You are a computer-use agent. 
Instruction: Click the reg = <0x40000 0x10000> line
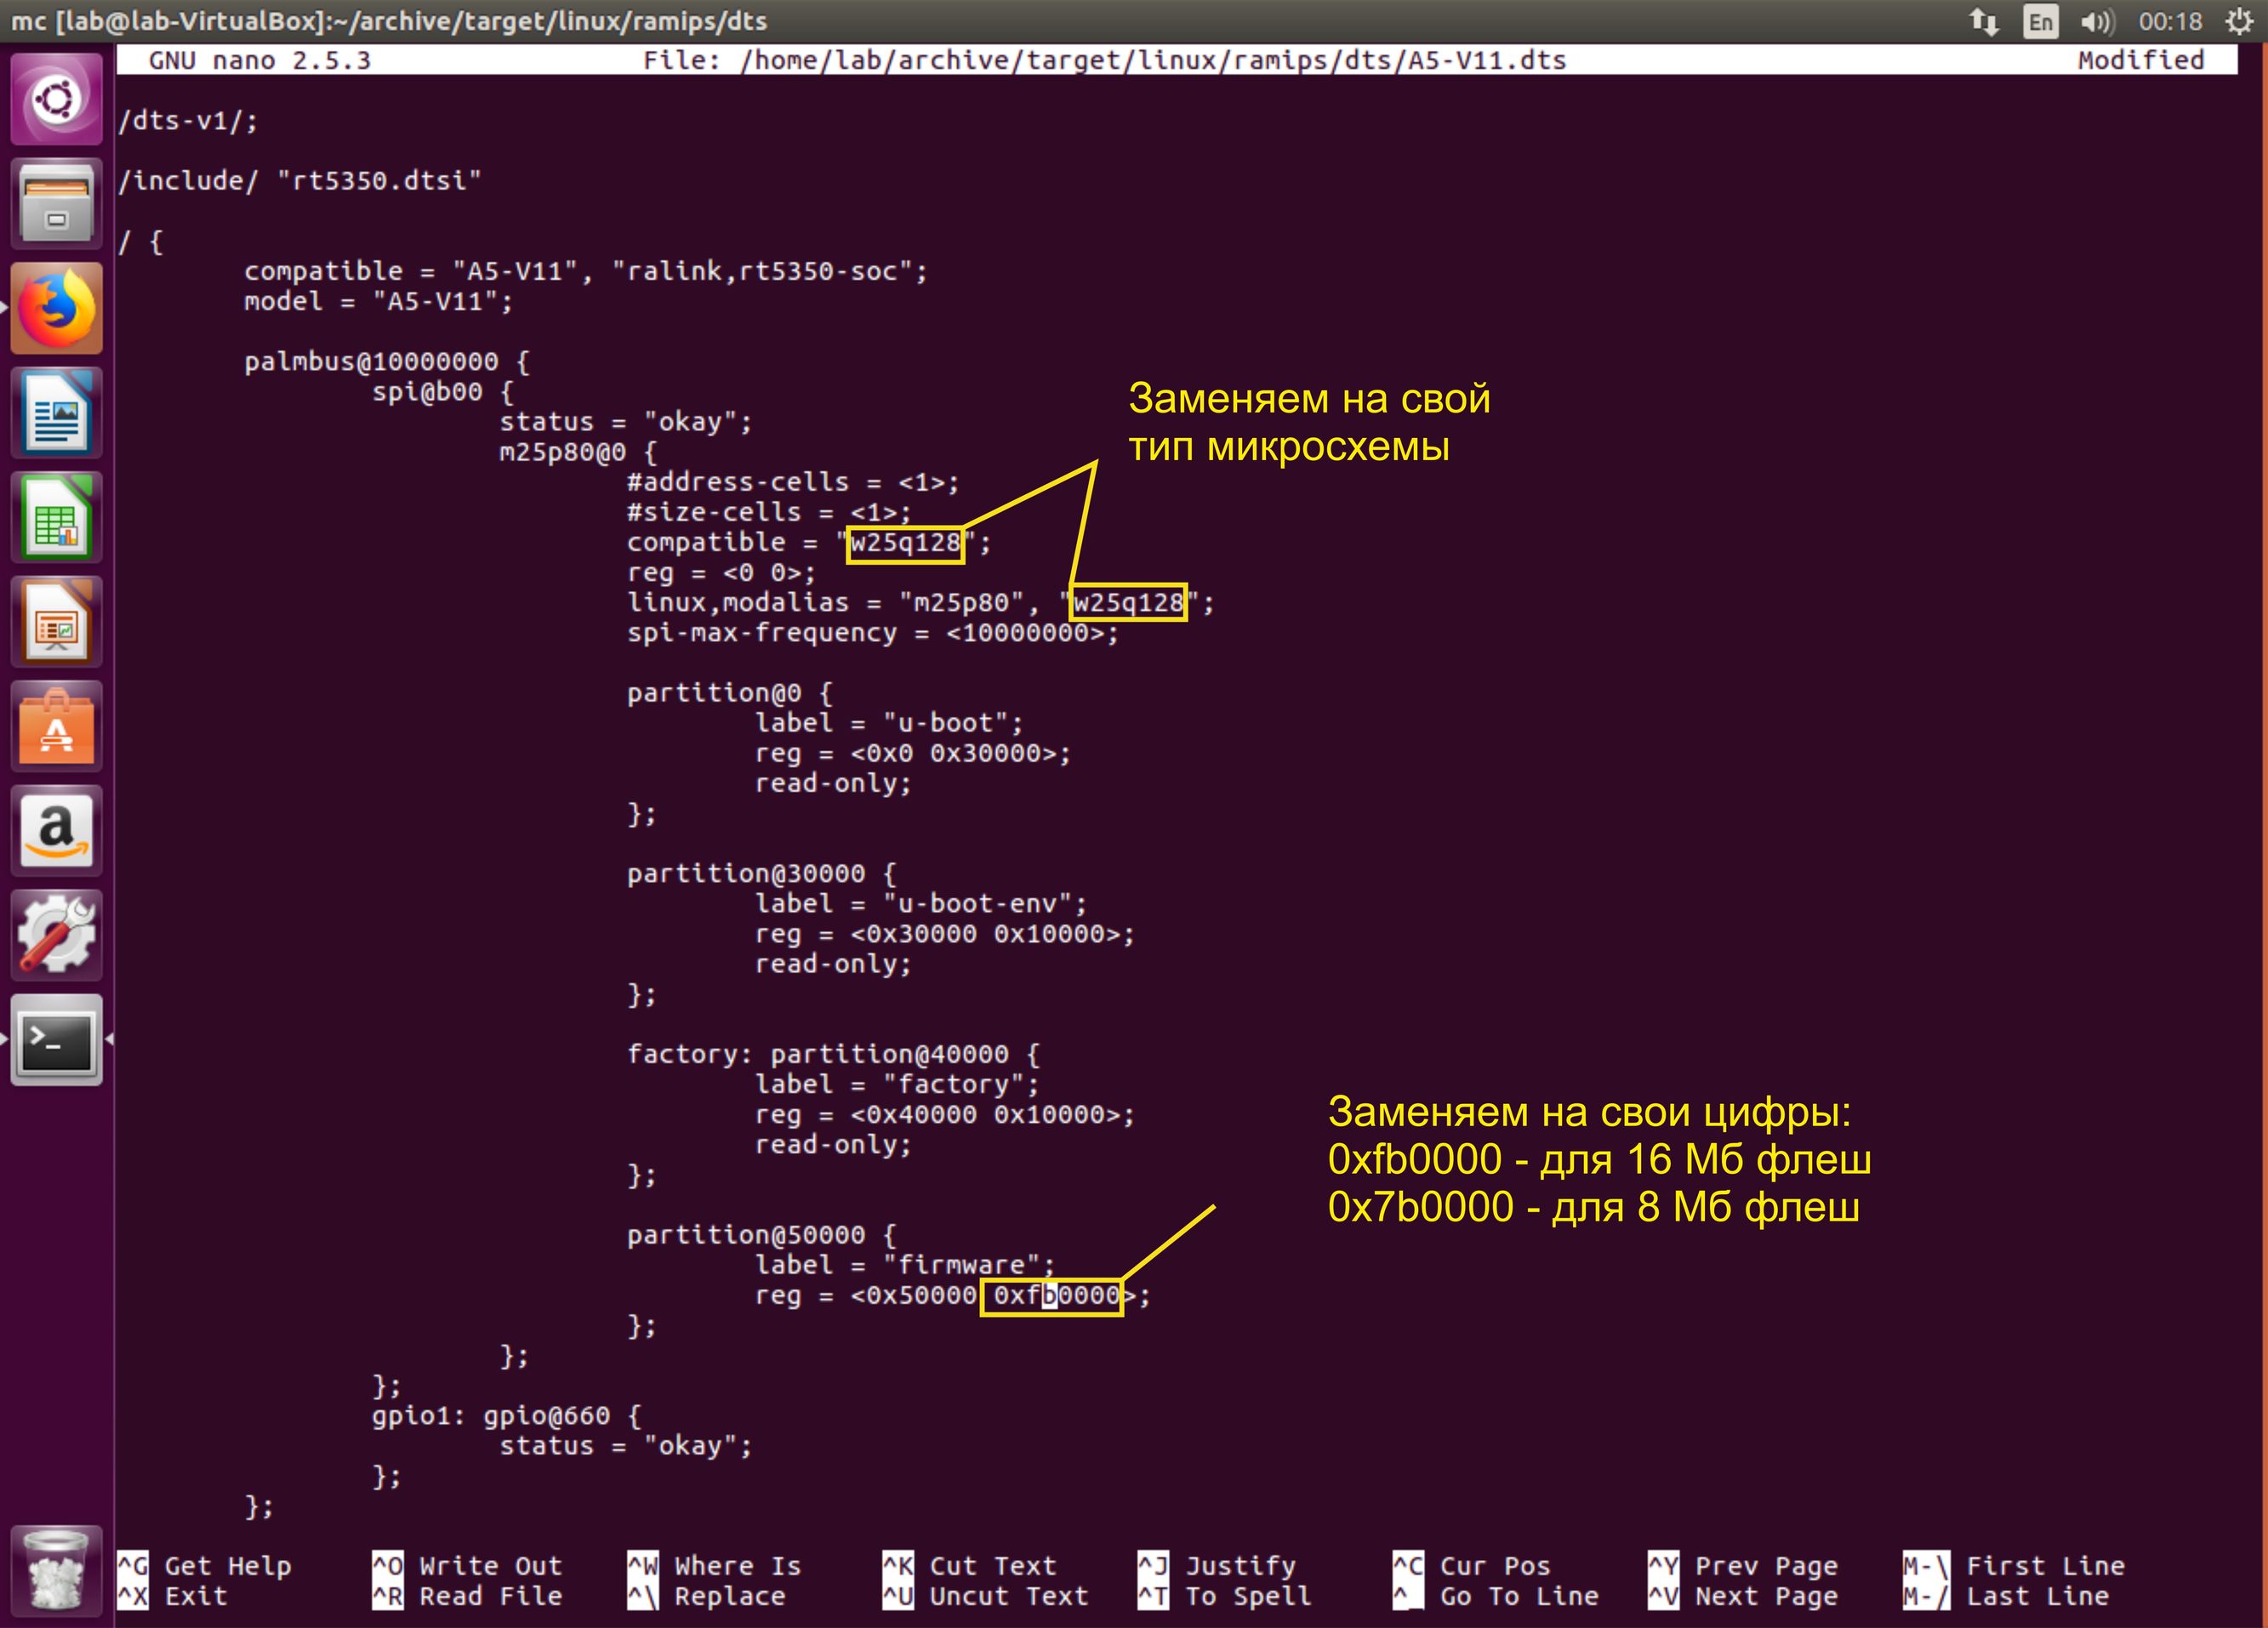pos(945,1114)
